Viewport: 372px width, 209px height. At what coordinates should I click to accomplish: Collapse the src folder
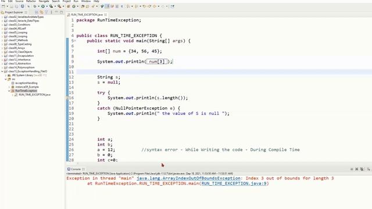pyautogui.click(x=6, y=79)
